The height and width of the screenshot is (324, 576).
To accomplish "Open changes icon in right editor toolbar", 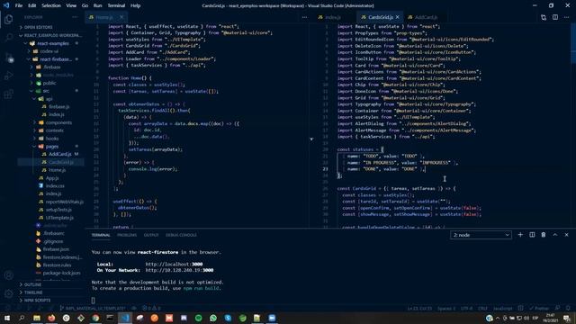I will [544, 17].
